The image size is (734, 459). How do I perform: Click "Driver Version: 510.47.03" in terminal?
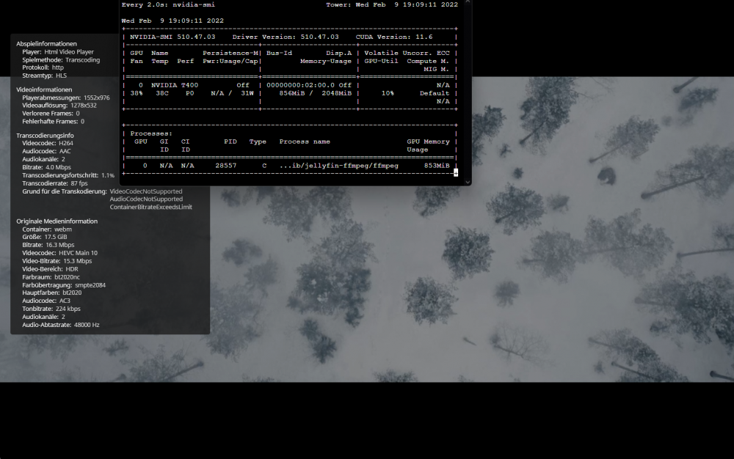[286, 37]
